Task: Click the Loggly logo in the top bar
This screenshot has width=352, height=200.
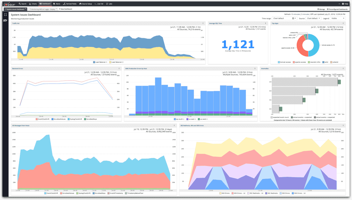Action: coord(9,4)
